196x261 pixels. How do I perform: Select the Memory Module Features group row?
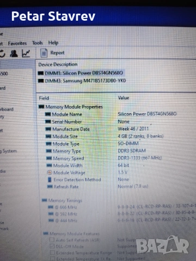pos(75,234)
